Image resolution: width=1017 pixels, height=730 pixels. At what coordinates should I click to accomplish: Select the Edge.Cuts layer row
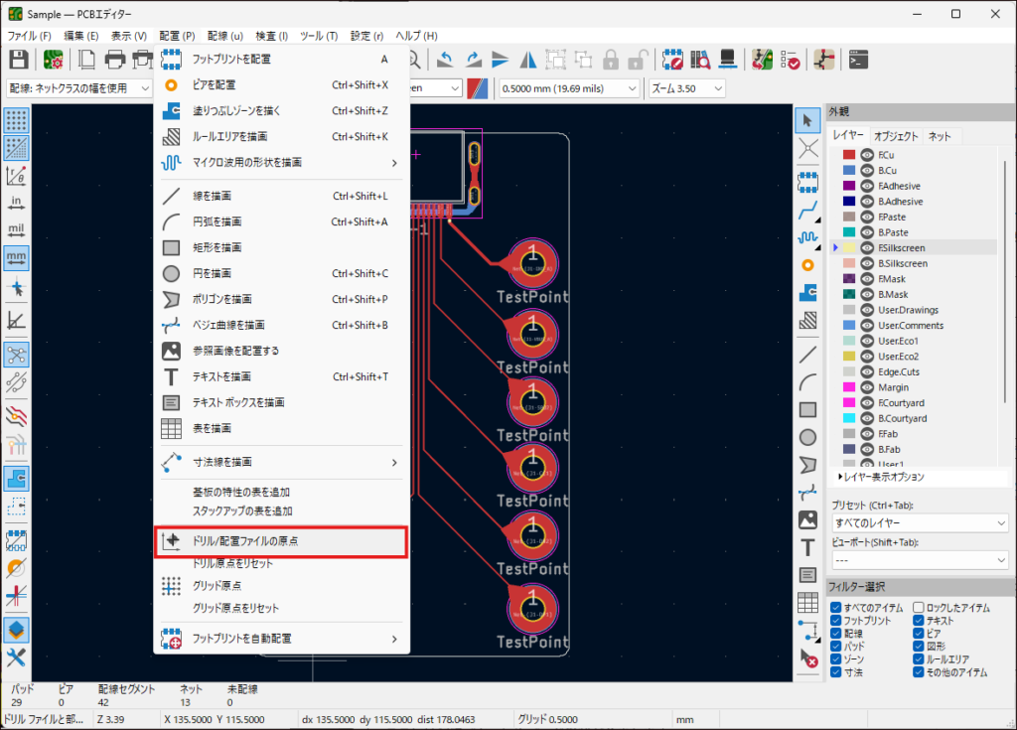click(898, 371)
